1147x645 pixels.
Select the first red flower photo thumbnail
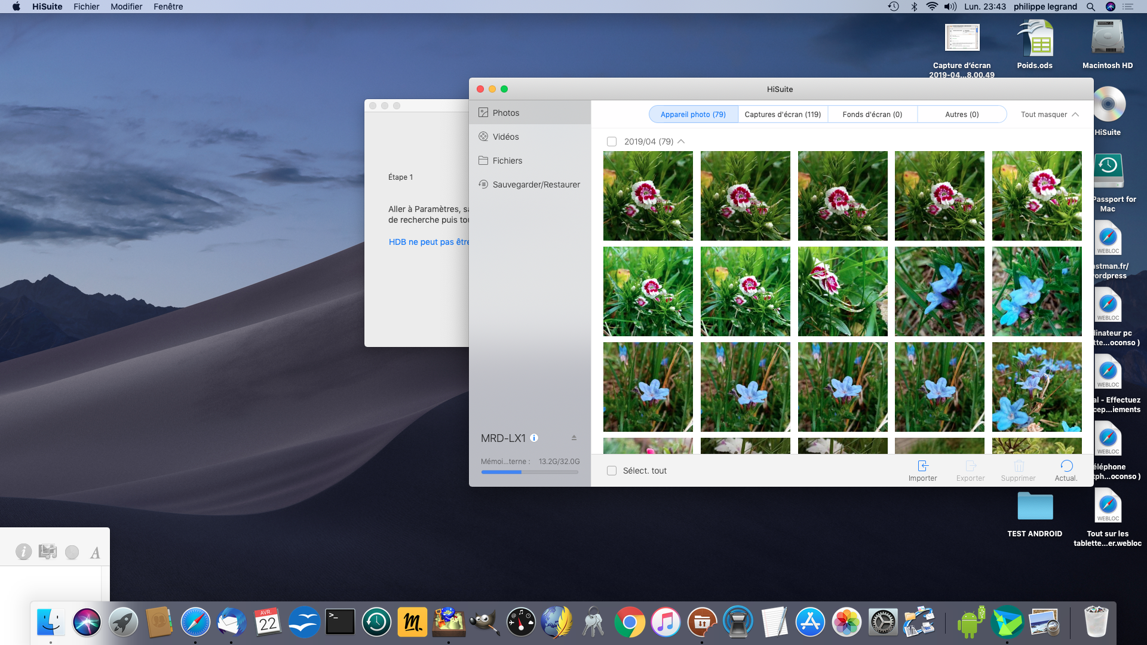point(648,196)
